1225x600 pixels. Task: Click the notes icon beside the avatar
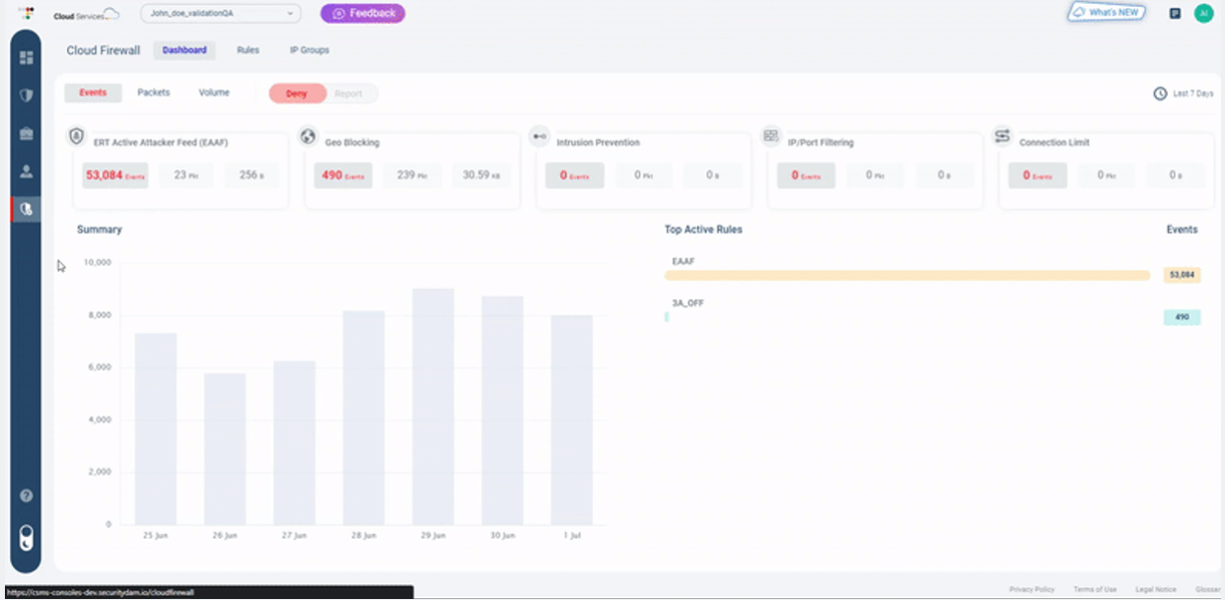pos(1173,14)
